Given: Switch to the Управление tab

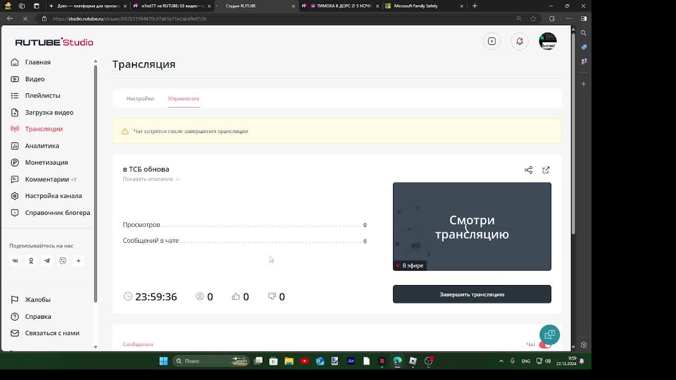Looking at the screenshot, I should (184, 98).
